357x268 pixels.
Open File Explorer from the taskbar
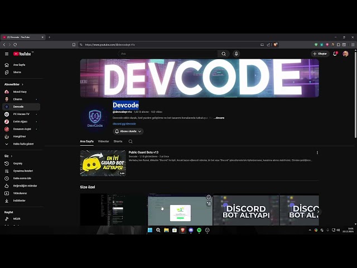(166, 230)
